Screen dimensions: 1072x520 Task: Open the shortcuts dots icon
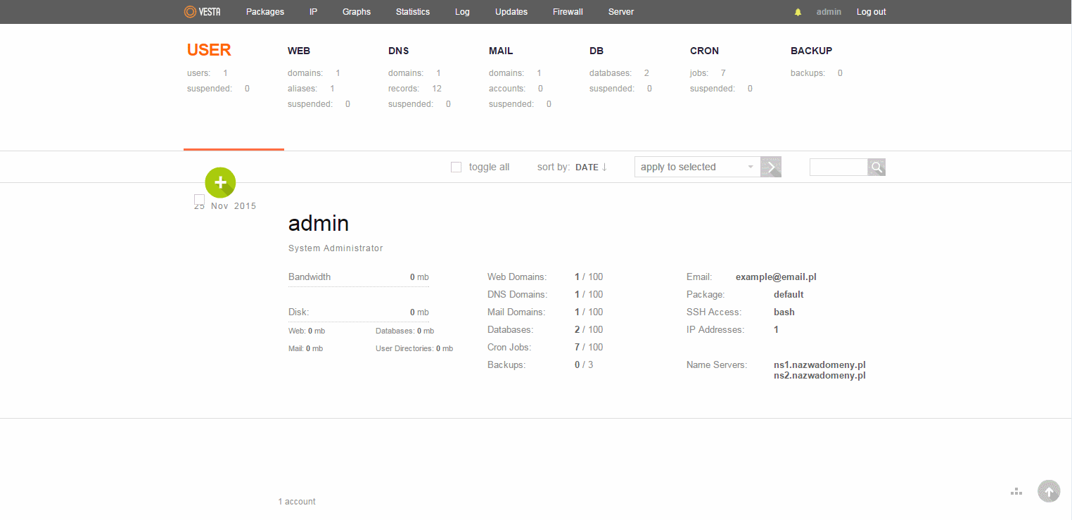[x=1016, y=491]
